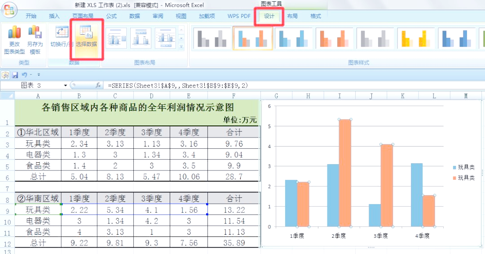Select the column A header

pyautogui.click(x=38, y=96)
